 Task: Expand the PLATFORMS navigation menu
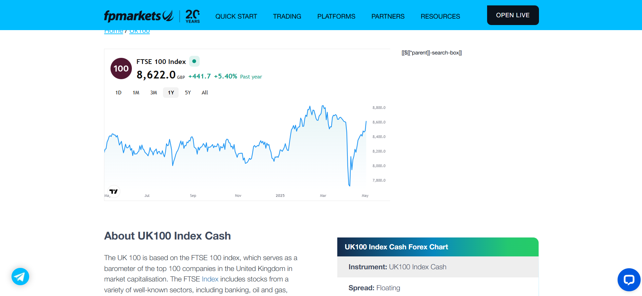[336, 16]
